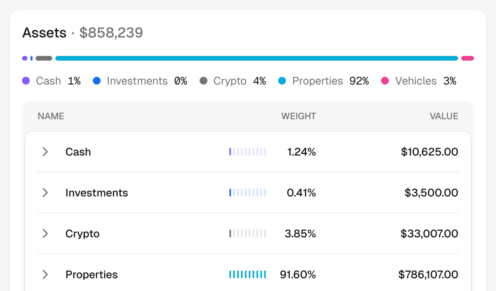Image resolution: width=496 pixels, height=291 pixels.
Task: Expand the Properties row
Action: pos(45,274)
